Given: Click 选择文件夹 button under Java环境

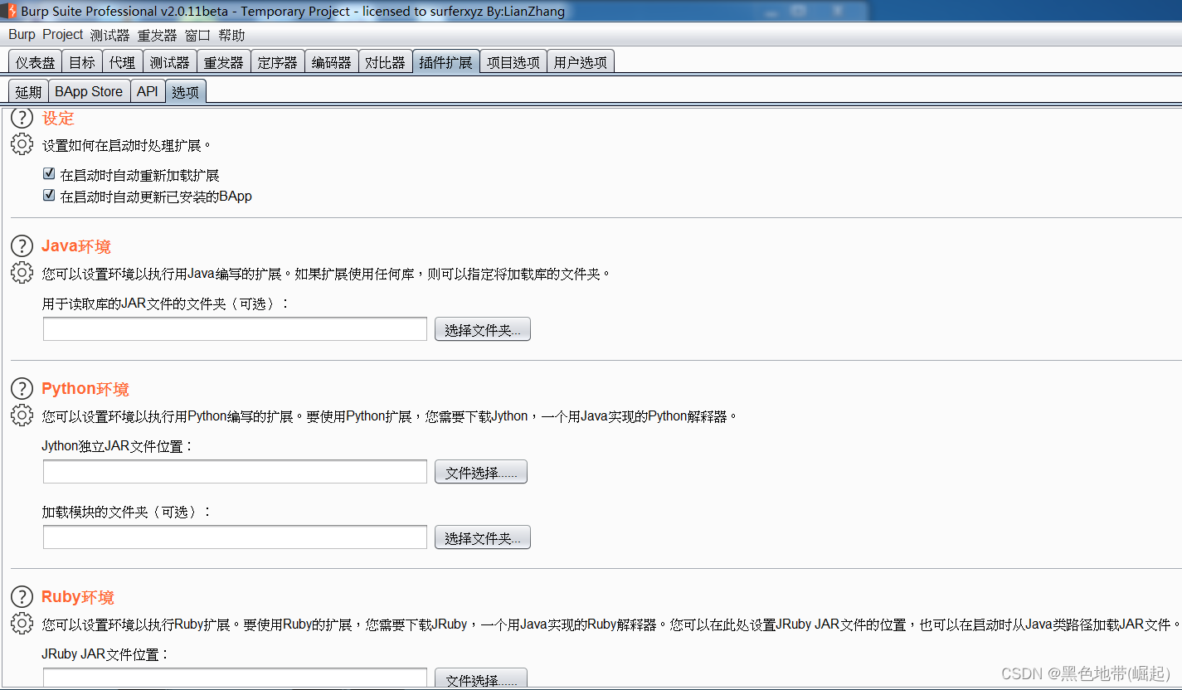Looking at the screenshot, I should pos(482,329).
